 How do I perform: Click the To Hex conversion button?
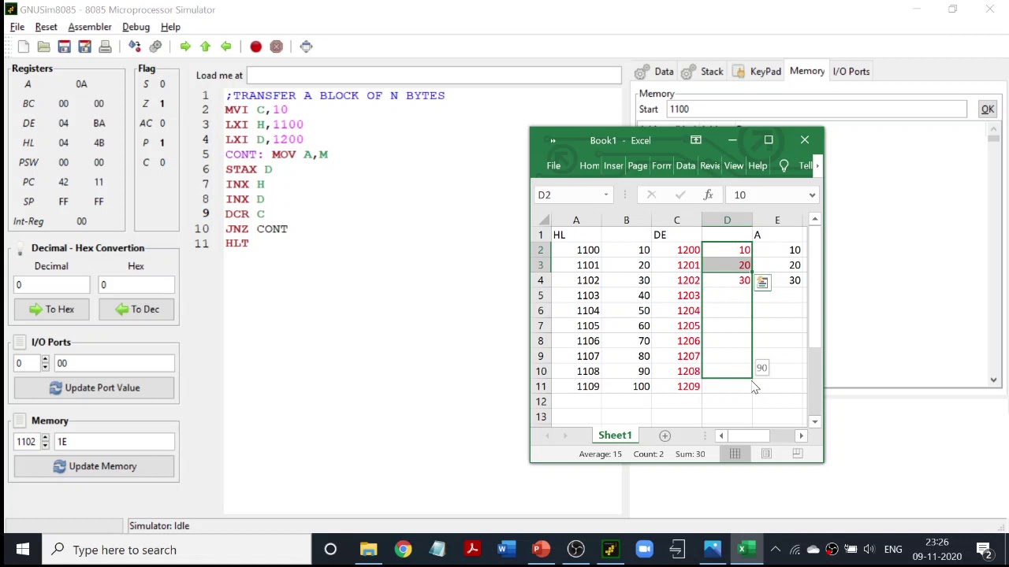(x=52, y=309)
